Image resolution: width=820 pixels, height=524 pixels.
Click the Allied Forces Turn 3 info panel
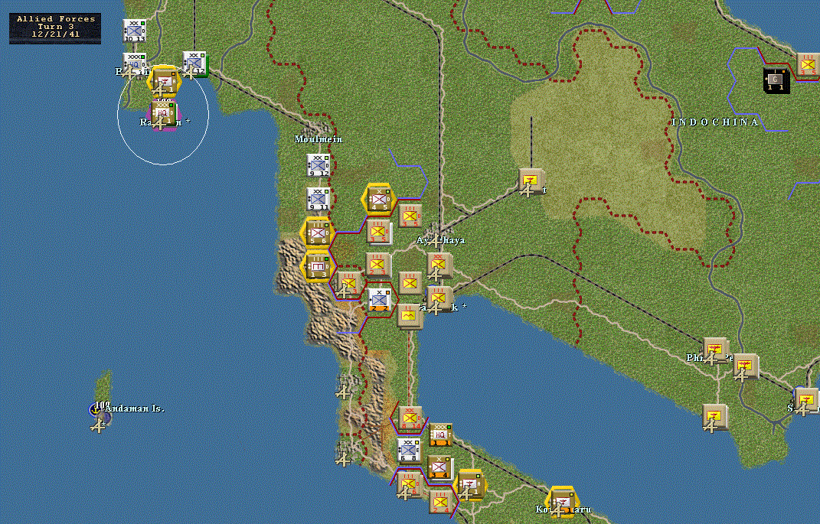click(x=55, y=28)
